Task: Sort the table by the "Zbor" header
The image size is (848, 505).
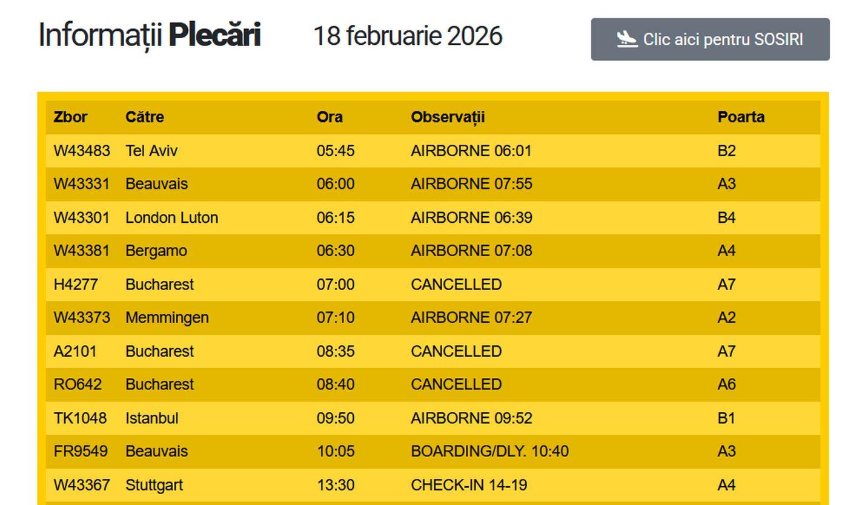Action: (69, 117)
